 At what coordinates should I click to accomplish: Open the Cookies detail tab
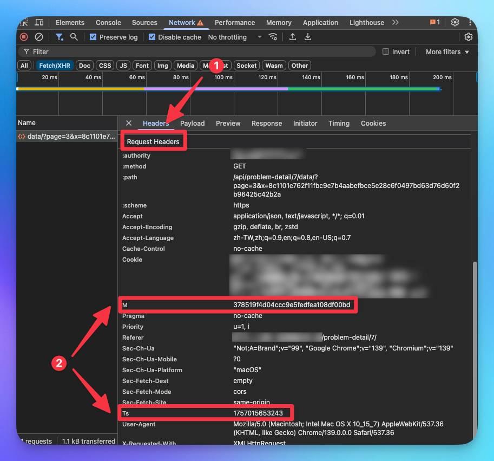tap(373, 124)
